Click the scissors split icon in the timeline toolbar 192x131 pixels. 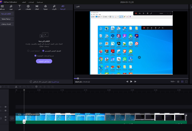[x=16, y=87]
